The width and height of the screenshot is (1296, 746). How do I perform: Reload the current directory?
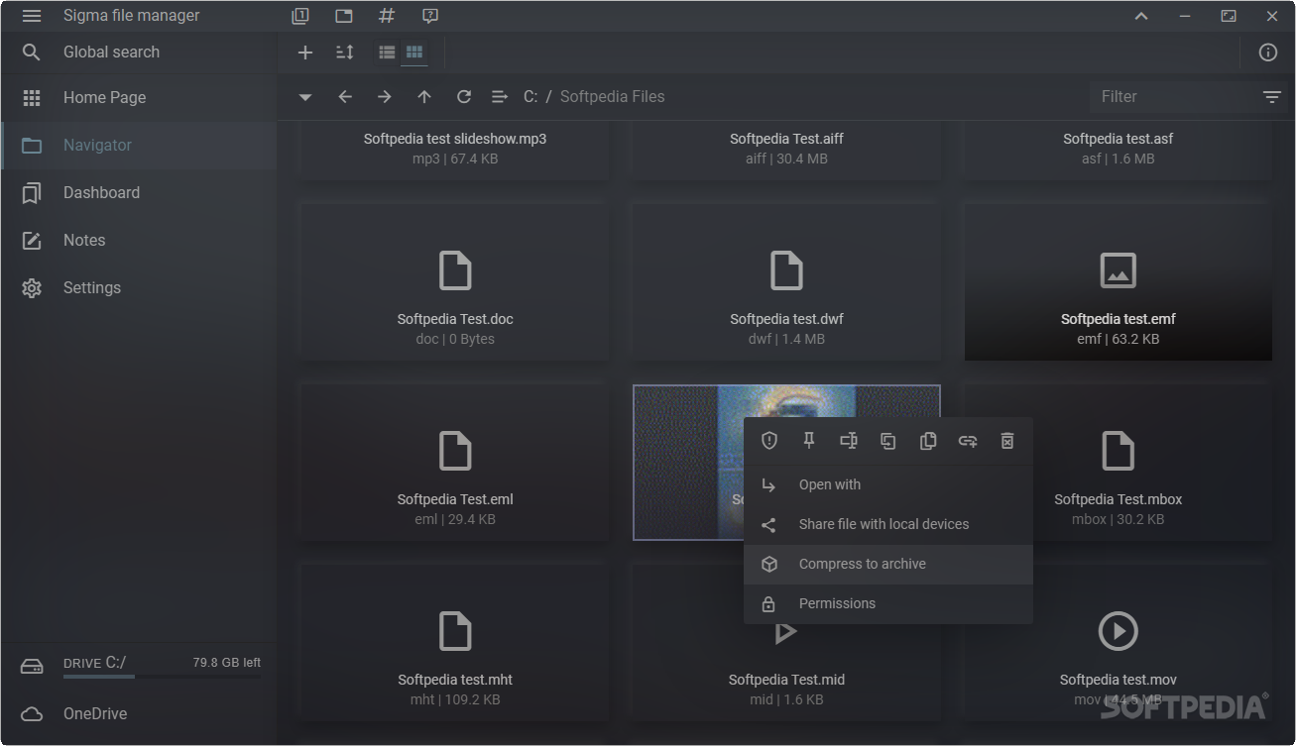click(x=464, y=97)
